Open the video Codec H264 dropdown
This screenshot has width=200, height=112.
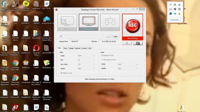[x=86, y=56]
